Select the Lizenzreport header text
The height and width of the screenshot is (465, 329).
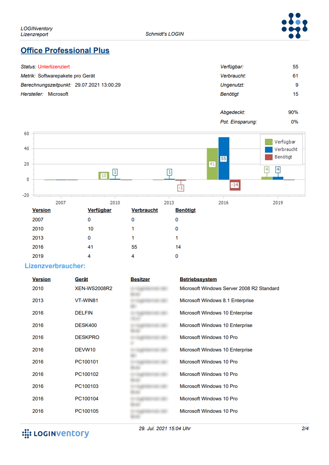(34, 34)
